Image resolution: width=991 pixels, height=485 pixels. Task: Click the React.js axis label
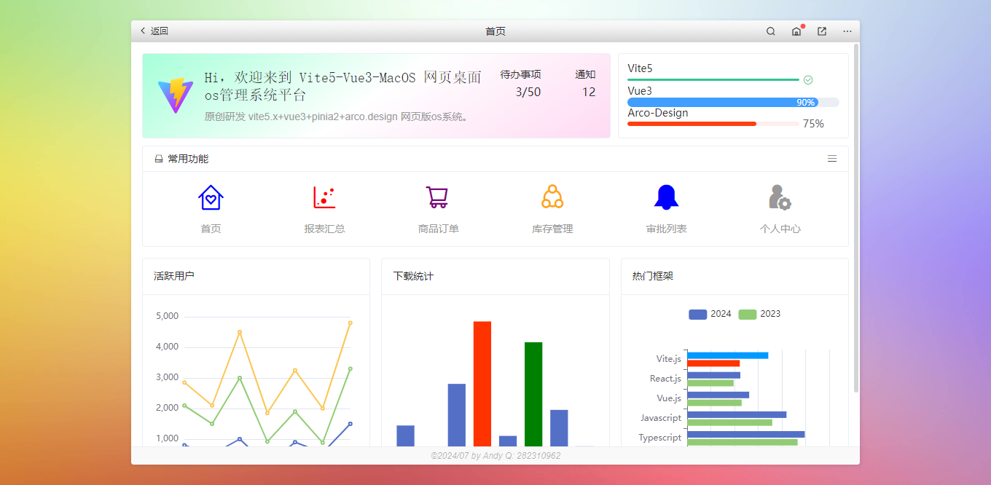[x=665, y=379]
